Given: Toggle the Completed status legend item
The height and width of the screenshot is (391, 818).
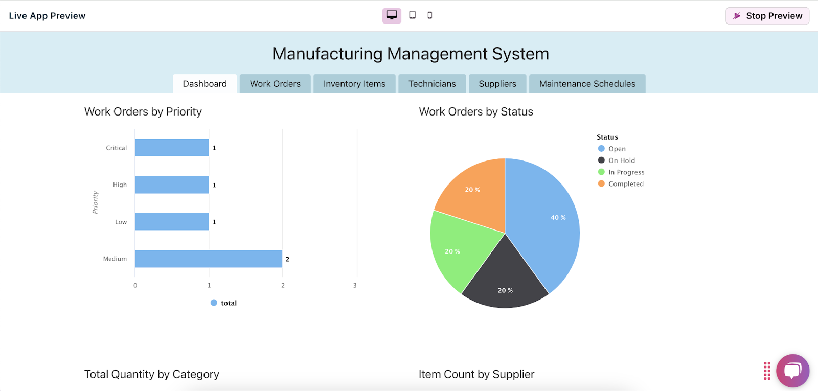Looking at the screenshot, I should tap(625, 184).
